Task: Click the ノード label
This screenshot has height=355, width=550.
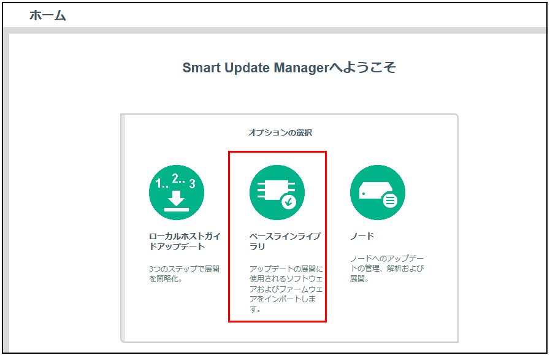Action: pos(362,236)
